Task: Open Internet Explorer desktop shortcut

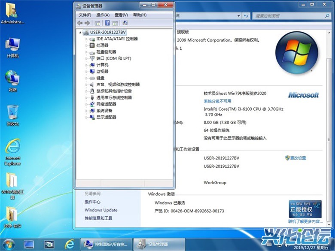Action: point(12,148)
